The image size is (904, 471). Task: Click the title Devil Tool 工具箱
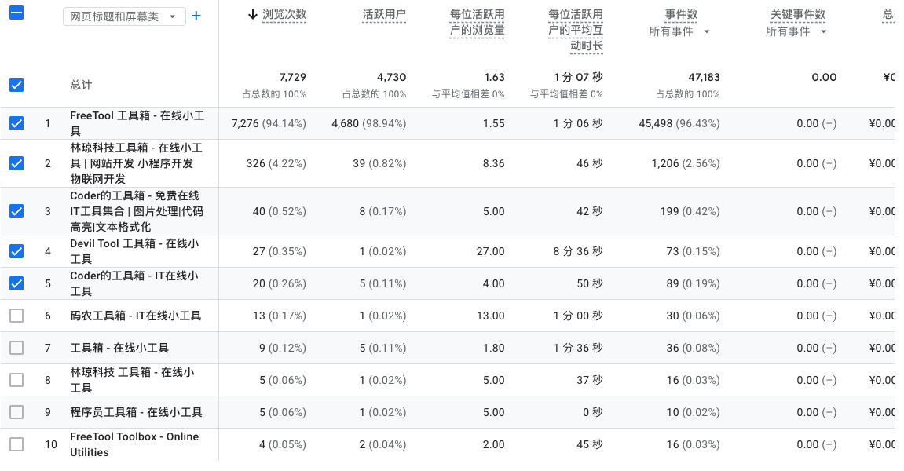click(x=134, y=250)
